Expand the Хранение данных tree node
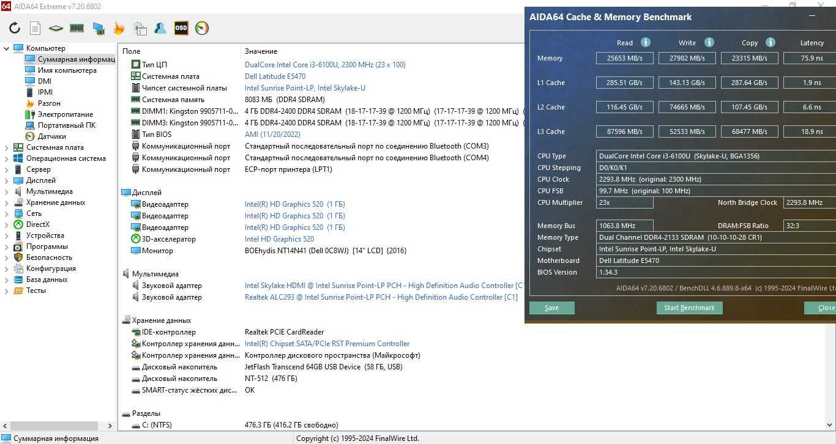The image size is (836, 444). tap(6, 202)
